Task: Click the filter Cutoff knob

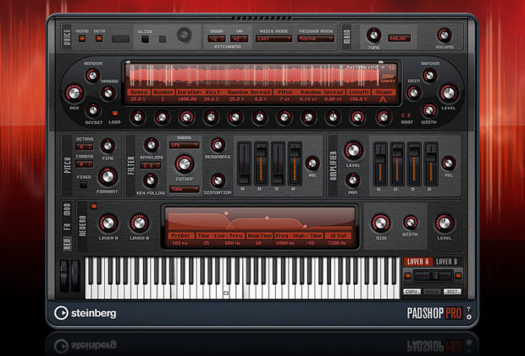Action: click(184, 164)
